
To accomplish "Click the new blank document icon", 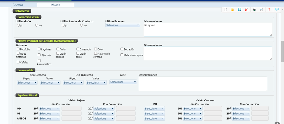I will 225,10.
